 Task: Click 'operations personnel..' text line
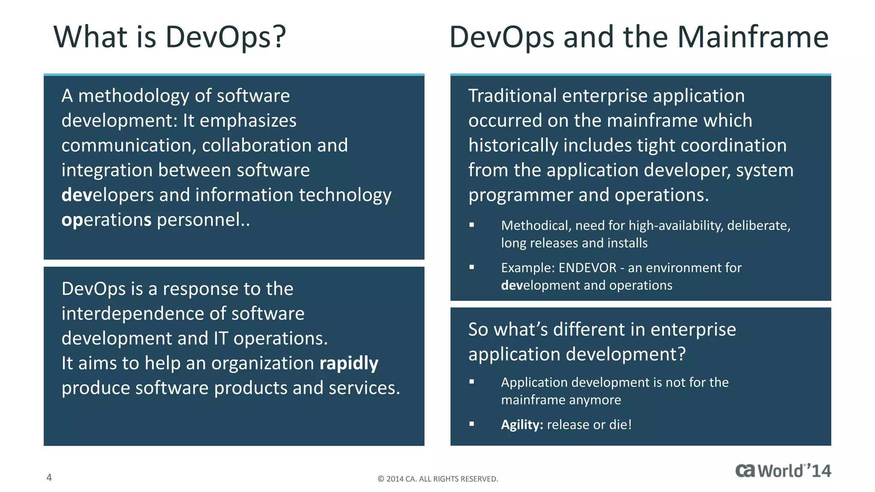coord(156,220)
